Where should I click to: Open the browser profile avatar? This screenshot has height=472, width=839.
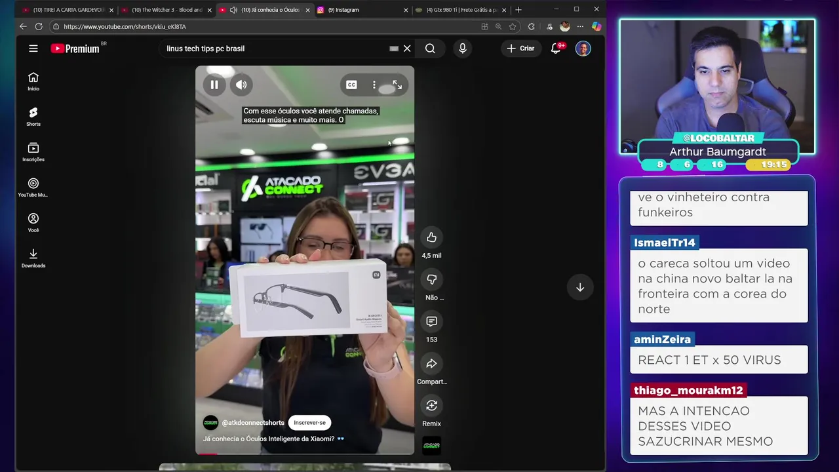[565, 26]
